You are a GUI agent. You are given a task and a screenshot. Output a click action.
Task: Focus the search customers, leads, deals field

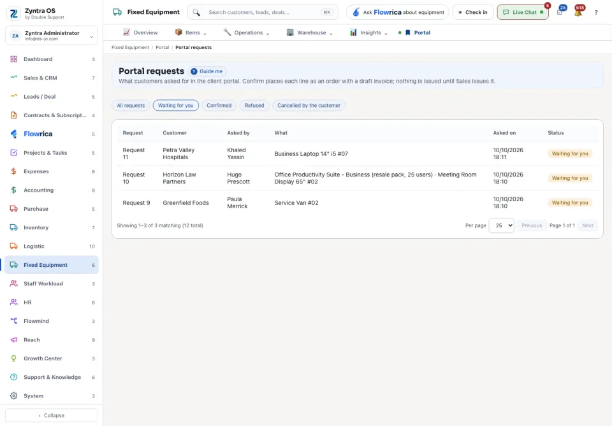point(263,13)
